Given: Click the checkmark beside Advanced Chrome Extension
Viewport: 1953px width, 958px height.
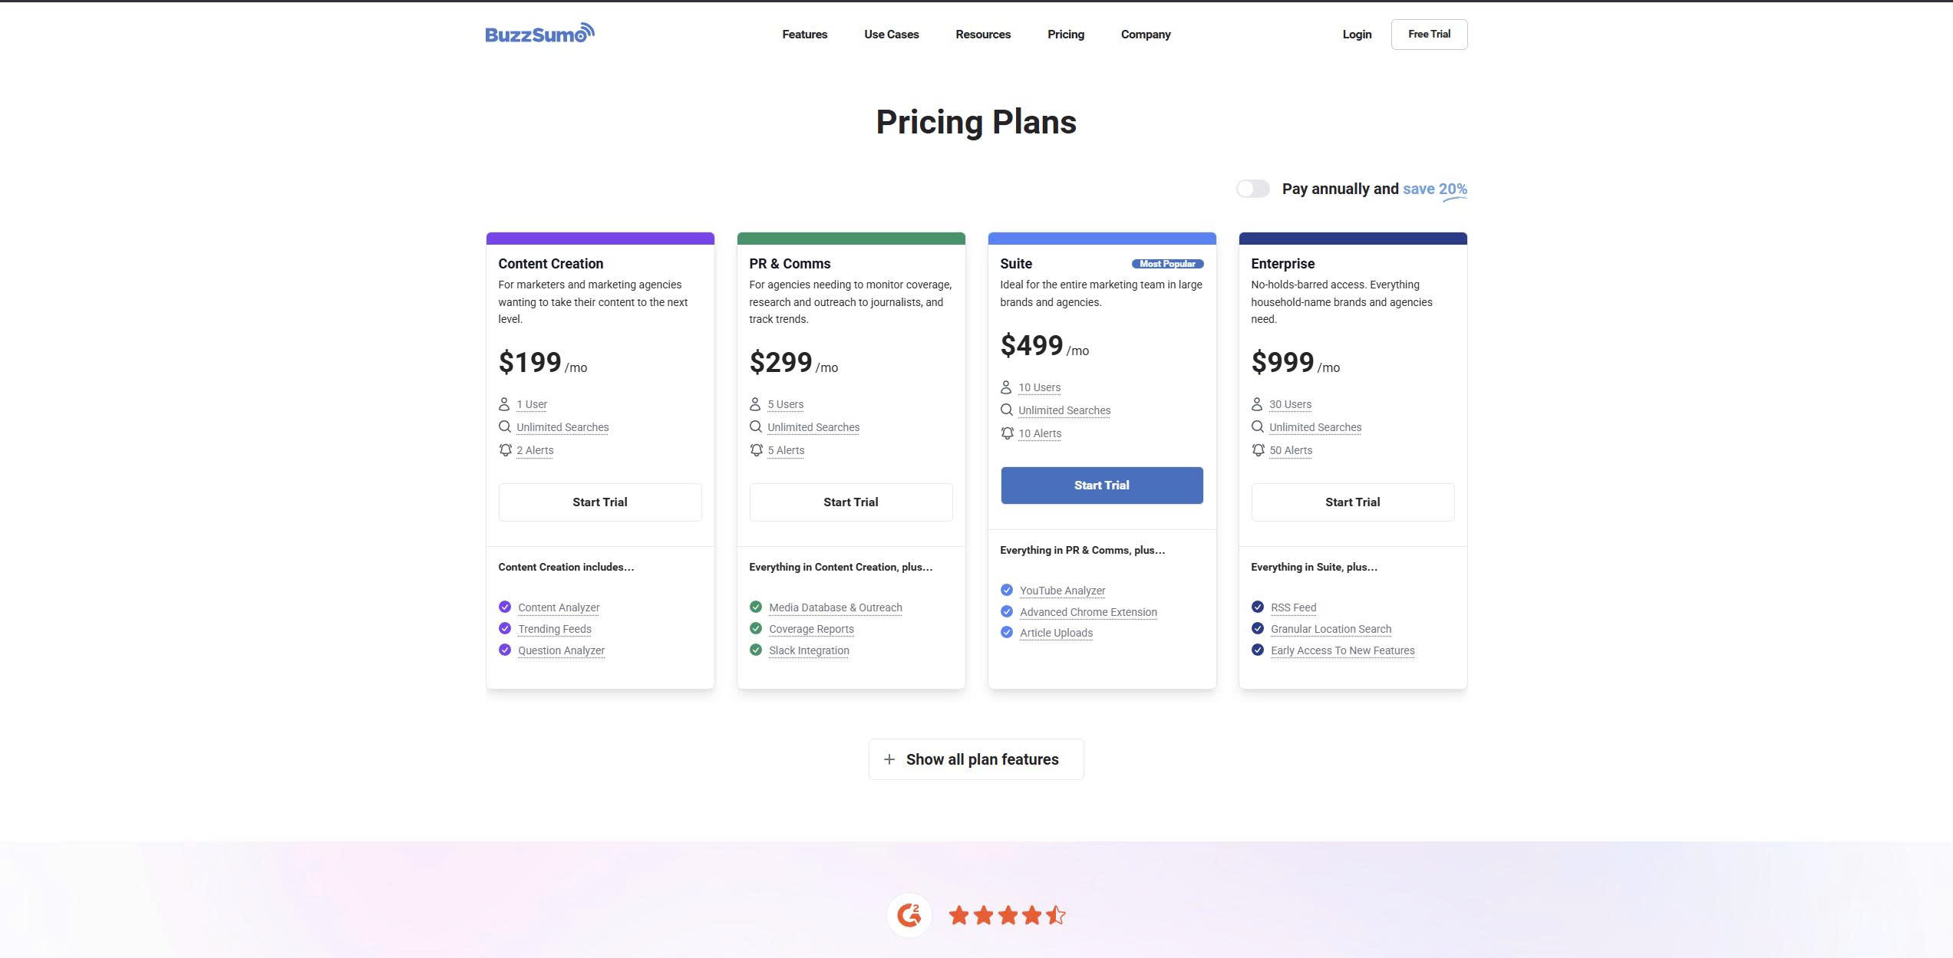Looking at the screenshot, I should 1007,611.
